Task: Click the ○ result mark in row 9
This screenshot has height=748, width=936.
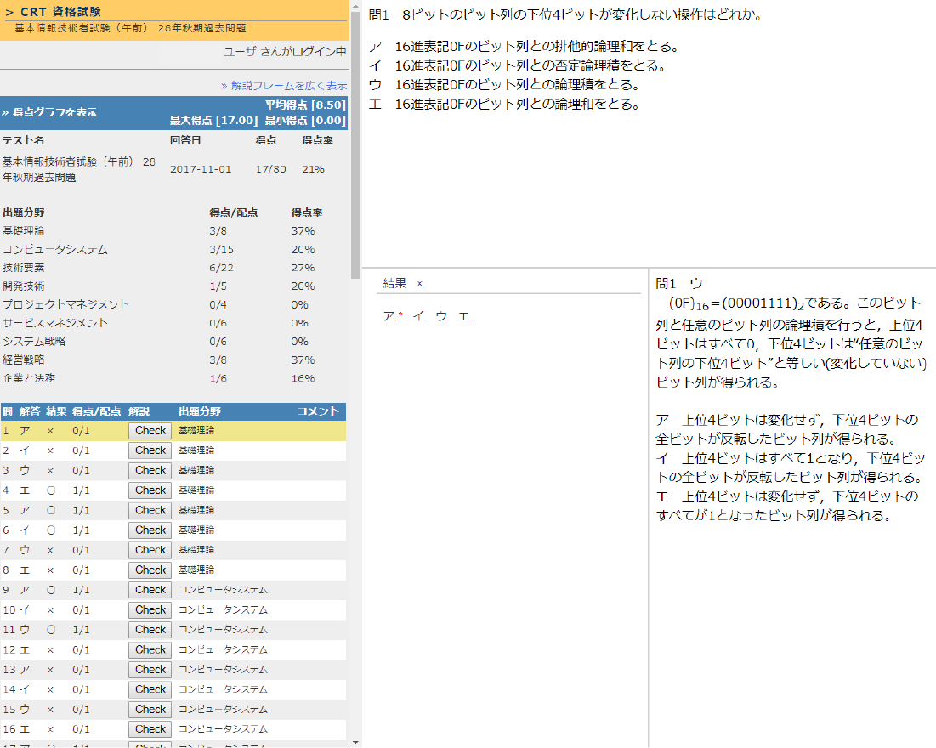Action: [50, 590]
